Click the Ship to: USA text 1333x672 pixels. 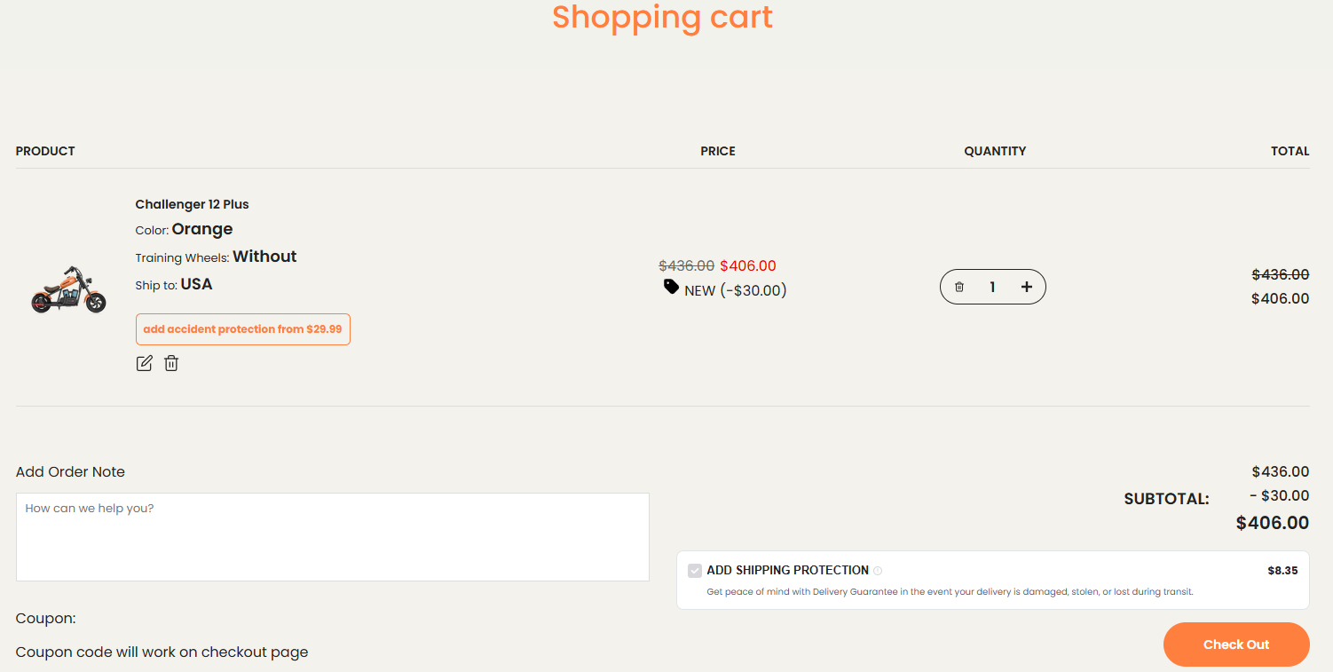click(x=174, y=284)
